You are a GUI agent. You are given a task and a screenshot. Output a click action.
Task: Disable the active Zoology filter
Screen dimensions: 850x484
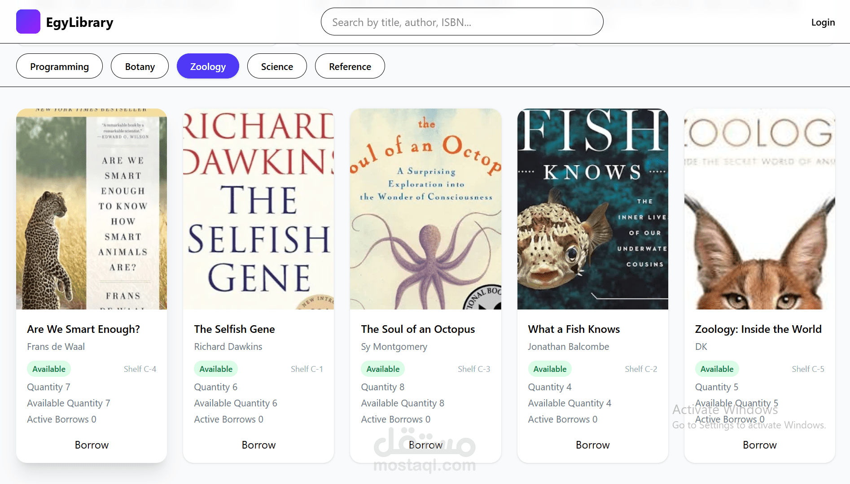[208, 66]
